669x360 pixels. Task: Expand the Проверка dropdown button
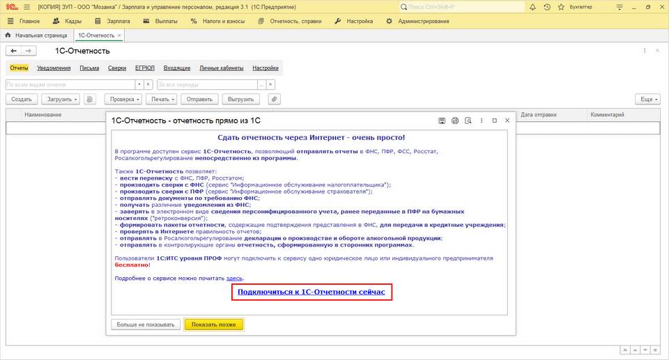[x=125, y=99]
